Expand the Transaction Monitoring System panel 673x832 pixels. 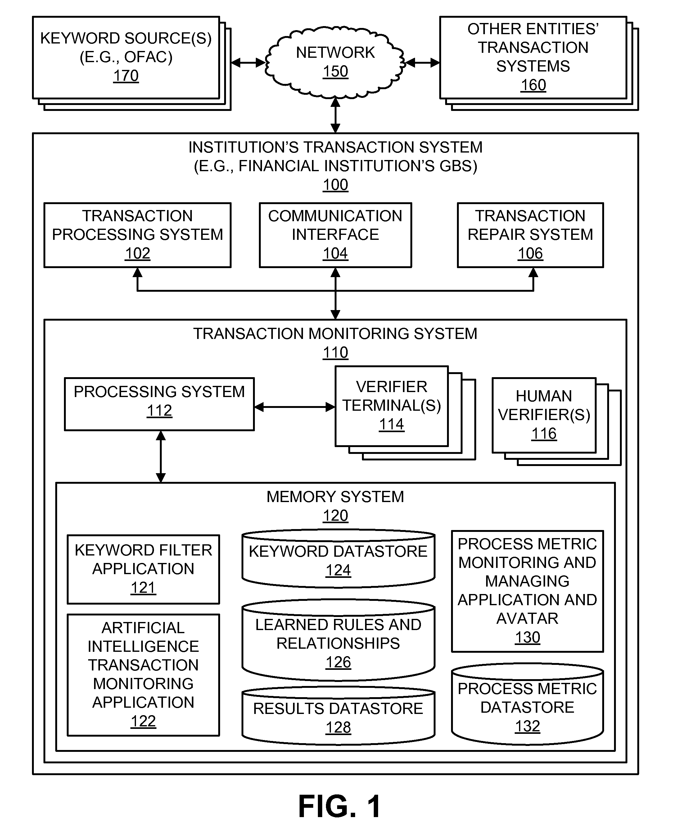[x=336, y=328]
